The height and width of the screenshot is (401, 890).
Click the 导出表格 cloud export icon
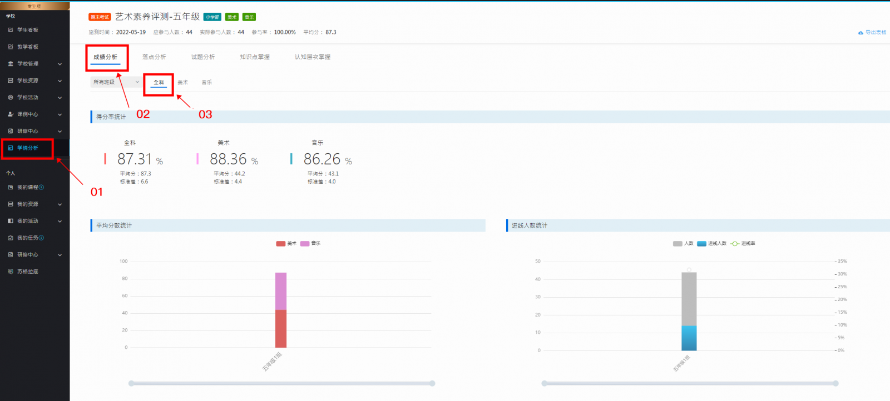point(861,33)
